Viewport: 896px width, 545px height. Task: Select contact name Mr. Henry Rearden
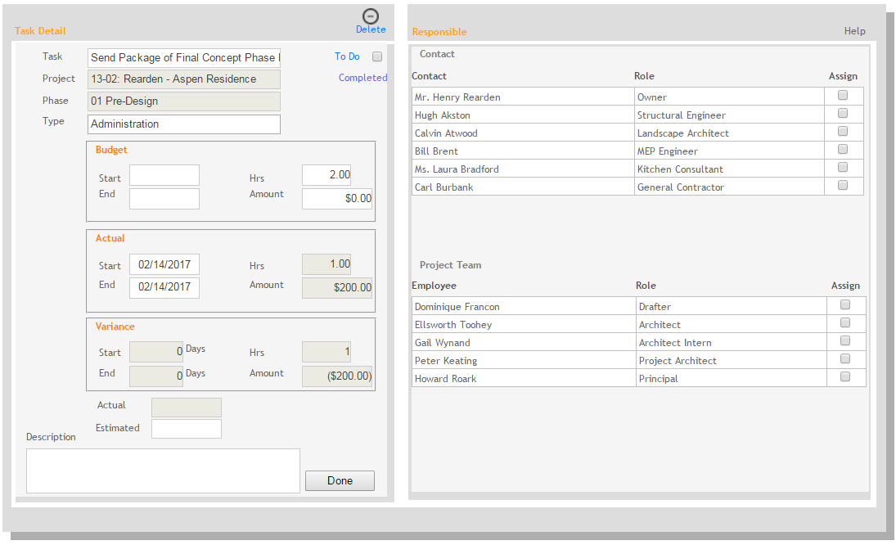(457, 97)
